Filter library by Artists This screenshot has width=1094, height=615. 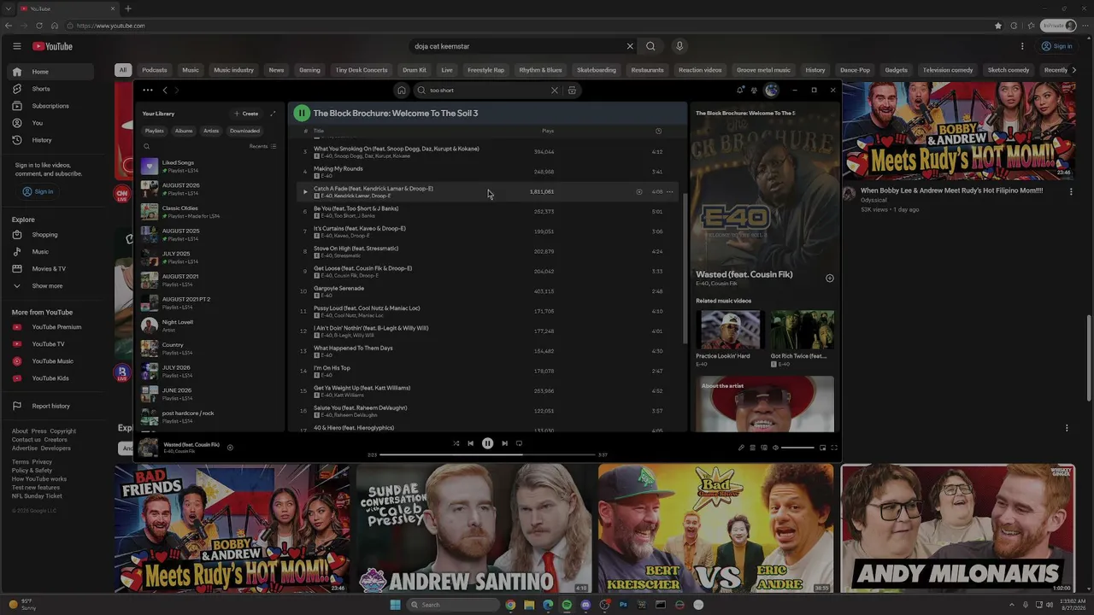click(x=211, y=131)
